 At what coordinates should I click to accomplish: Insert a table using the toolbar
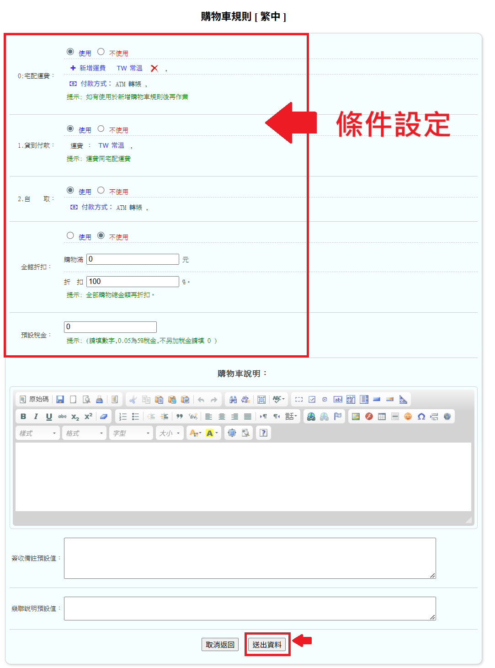(382, 417)
